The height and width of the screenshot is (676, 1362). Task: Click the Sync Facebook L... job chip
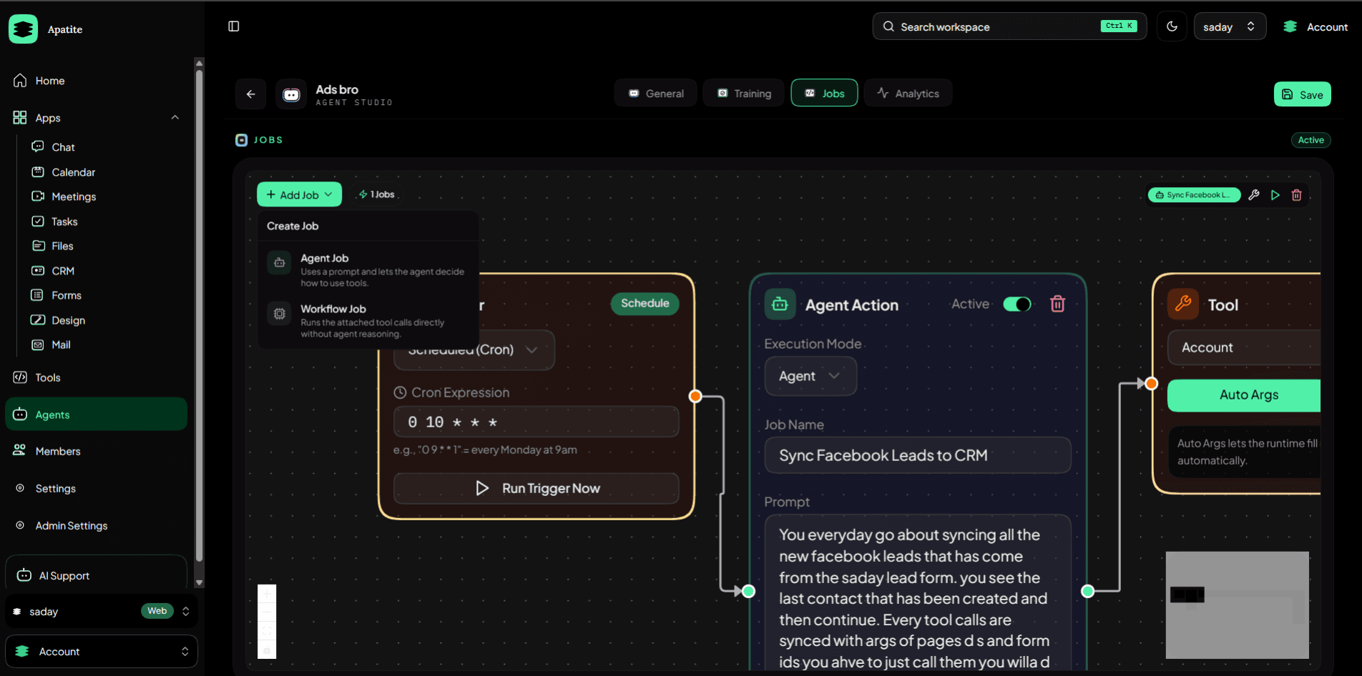pyautogui.click(x=1194, y=195)
